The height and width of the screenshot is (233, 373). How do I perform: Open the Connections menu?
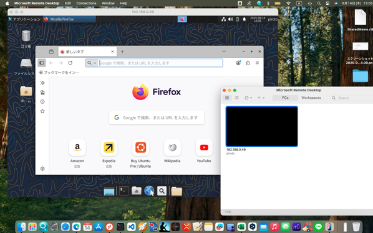pos(86,3)
